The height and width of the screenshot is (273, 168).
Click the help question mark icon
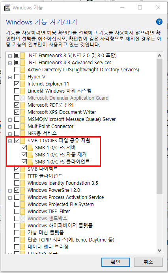(159, 22)
